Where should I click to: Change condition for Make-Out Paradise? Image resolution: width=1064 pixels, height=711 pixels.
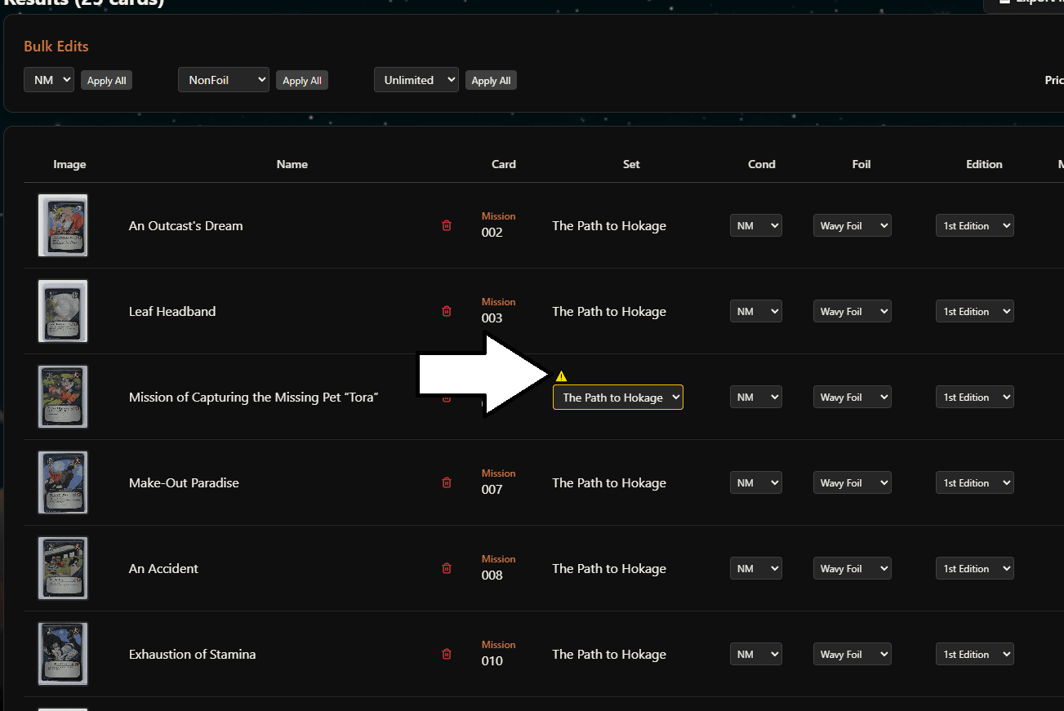point(755,483)
